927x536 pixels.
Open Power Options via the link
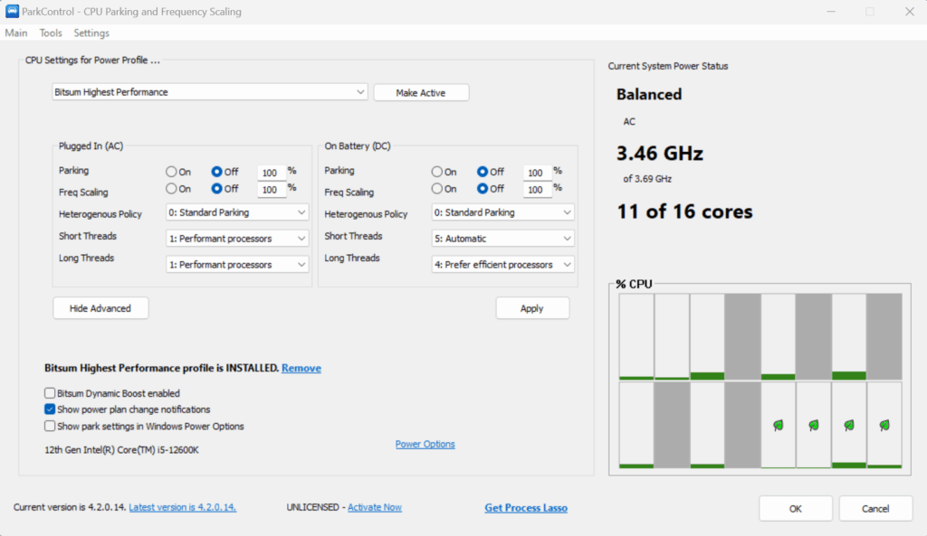tap(425, 444)
